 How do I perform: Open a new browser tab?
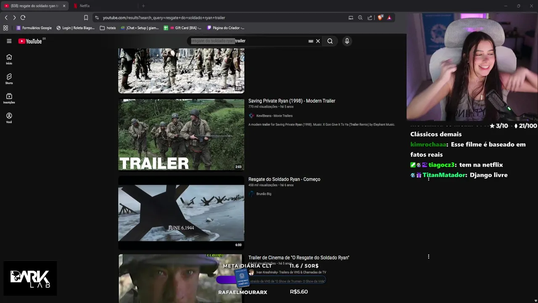[143, 6]
